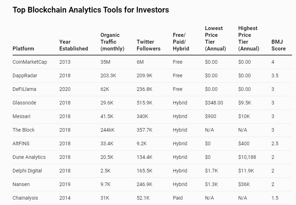Click the Messari platform name
Screen dimensions: 296x205
tap(22, 116)
